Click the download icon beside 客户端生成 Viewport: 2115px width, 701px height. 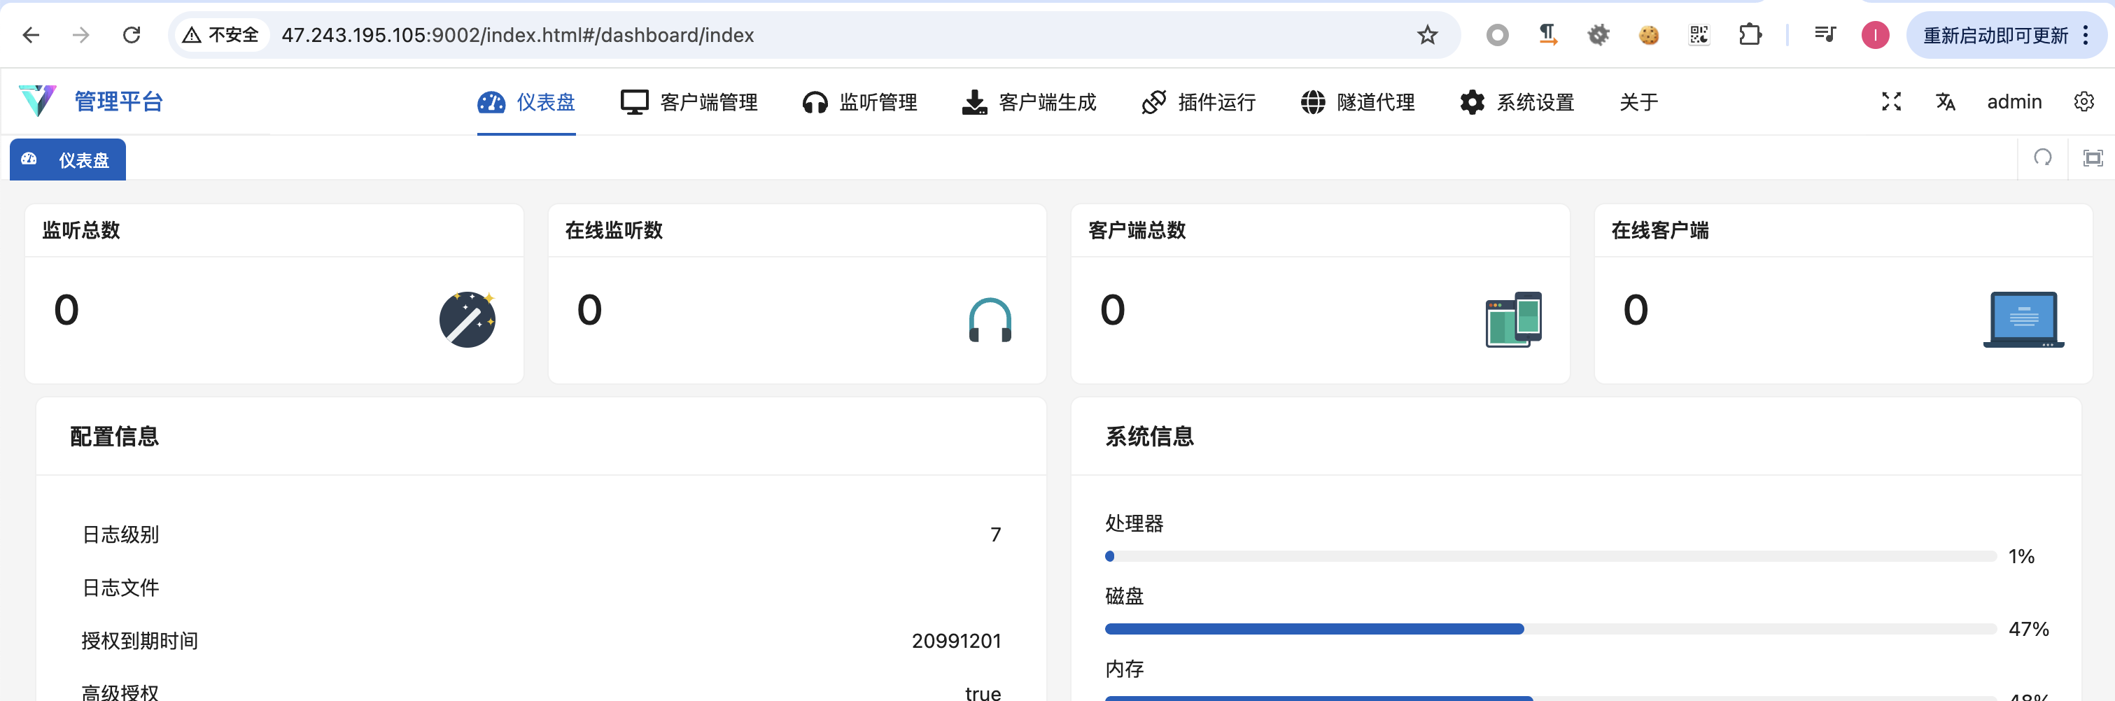973,101
